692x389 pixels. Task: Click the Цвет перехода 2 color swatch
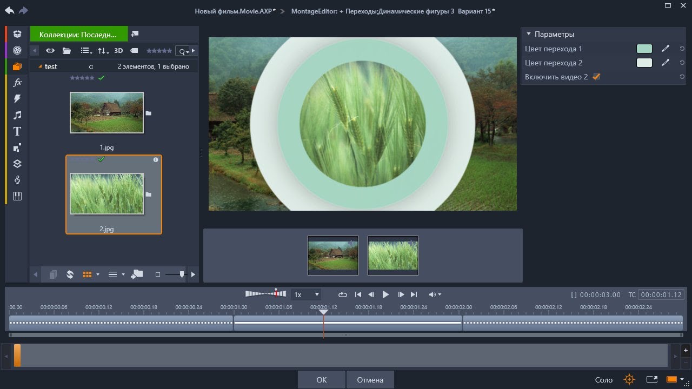[x=644, y=63]
